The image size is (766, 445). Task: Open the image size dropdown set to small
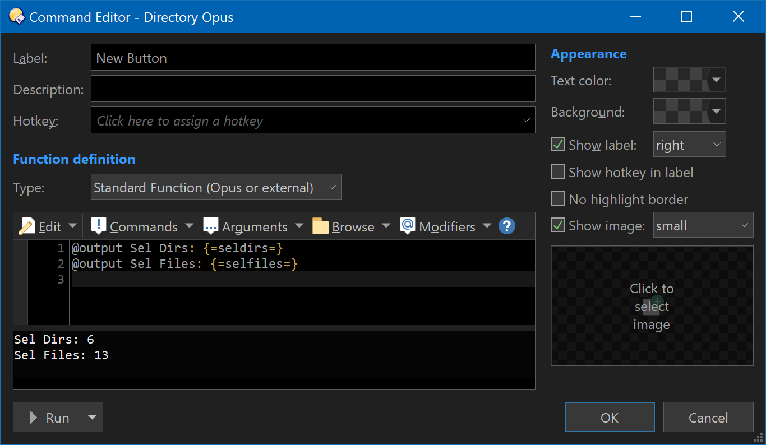coord(703,225)
